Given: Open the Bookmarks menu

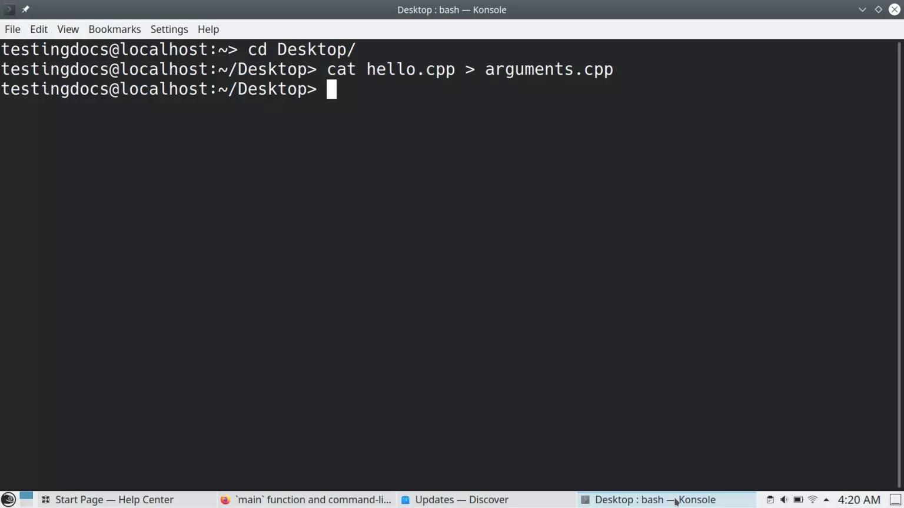Looking at the screenshot, I should (x=114, y=29).
